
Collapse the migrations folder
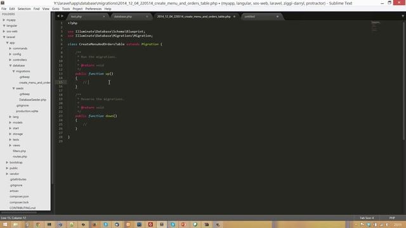click(13, 71)
